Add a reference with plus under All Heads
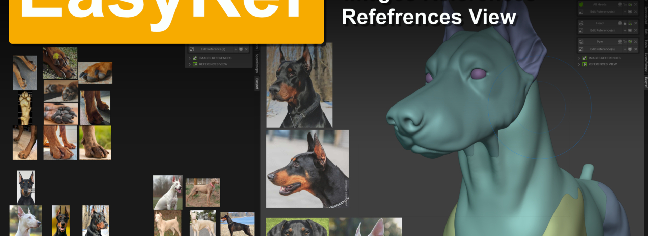 [x=625, y=12]
